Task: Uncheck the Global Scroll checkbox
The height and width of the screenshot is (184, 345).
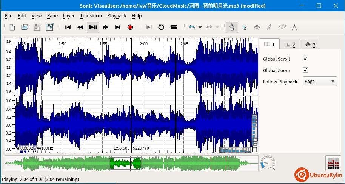Action: [x=305, y=59]
